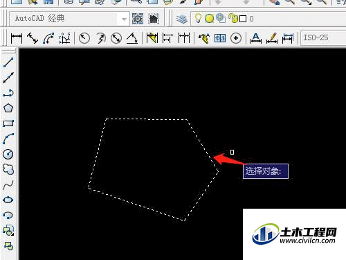Image resolution: width=346 pixels, height=260 pixels.
Task: Select the Center Mark tool
Action: (236, 38)
